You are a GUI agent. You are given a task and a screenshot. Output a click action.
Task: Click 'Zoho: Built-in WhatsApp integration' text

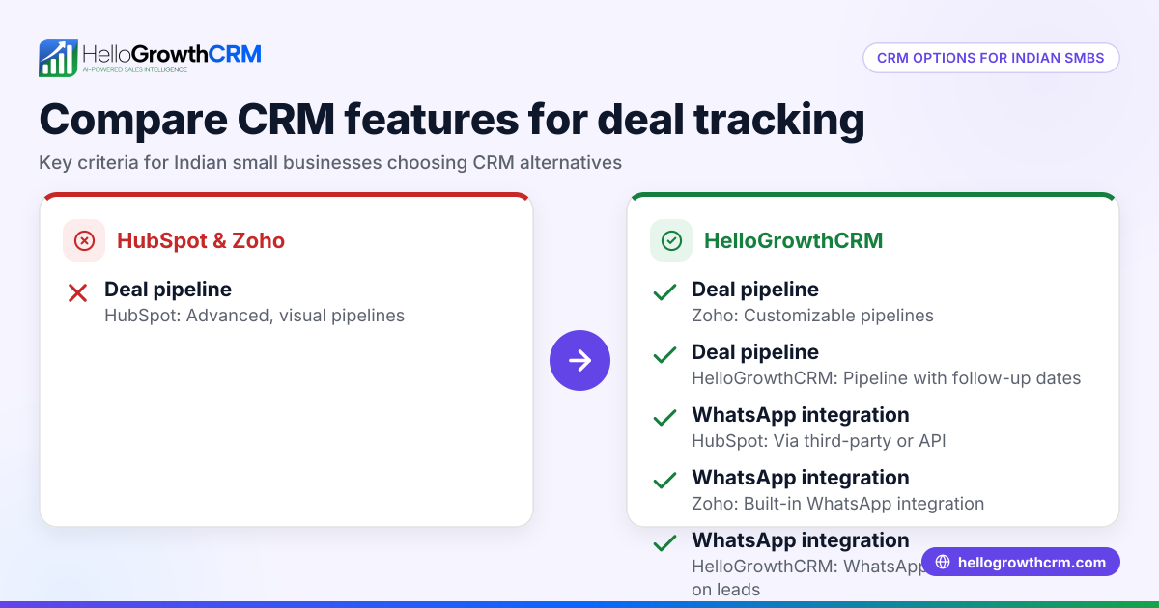point(837,504)
